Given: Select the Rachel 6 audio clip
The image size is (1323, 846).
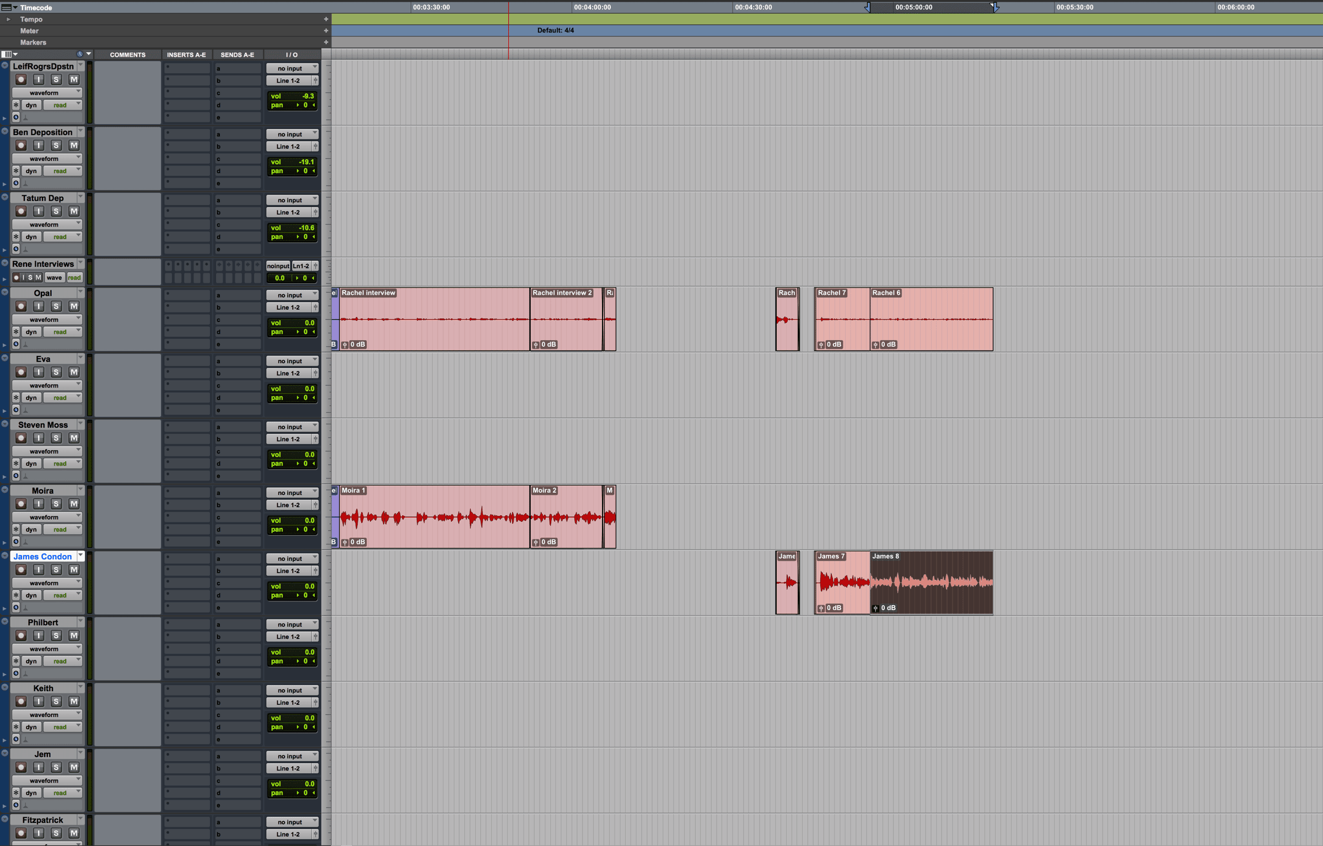Looking at the screenshot, I should pos(932,319).
